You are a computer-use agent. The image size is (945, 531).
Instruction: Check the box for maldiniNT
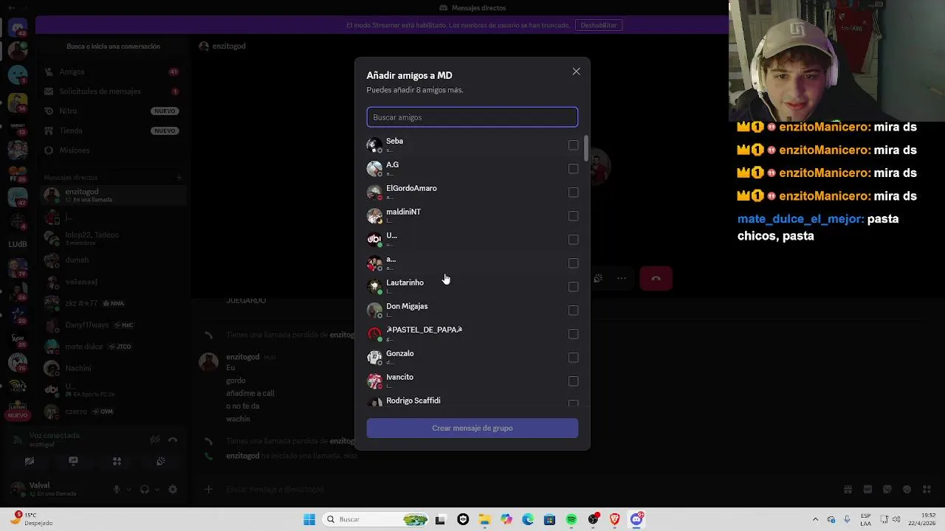click(x=573, y=216)
